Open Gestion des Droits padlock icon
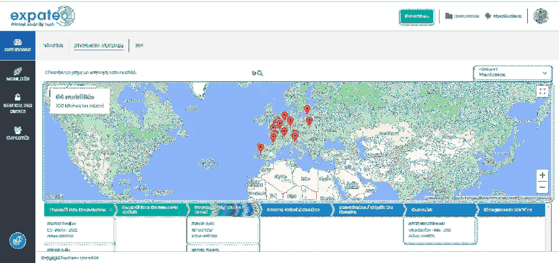559x263 pixels. point(17,97)
